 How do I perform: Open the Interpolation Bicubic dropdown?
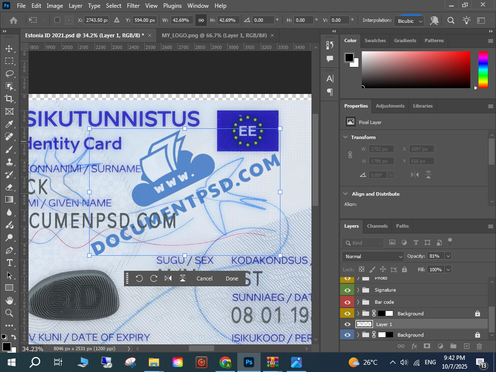(x=409, y=21)
